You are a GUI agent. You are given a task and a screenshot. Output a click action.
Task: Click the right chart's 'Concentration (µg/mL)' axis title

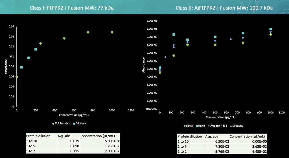click(x=221, y=117)
